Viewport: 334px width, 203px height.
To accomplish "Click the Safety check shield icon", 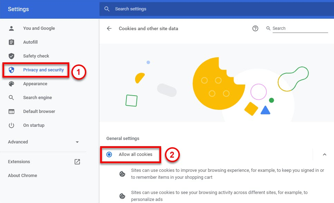I will 11,56.
